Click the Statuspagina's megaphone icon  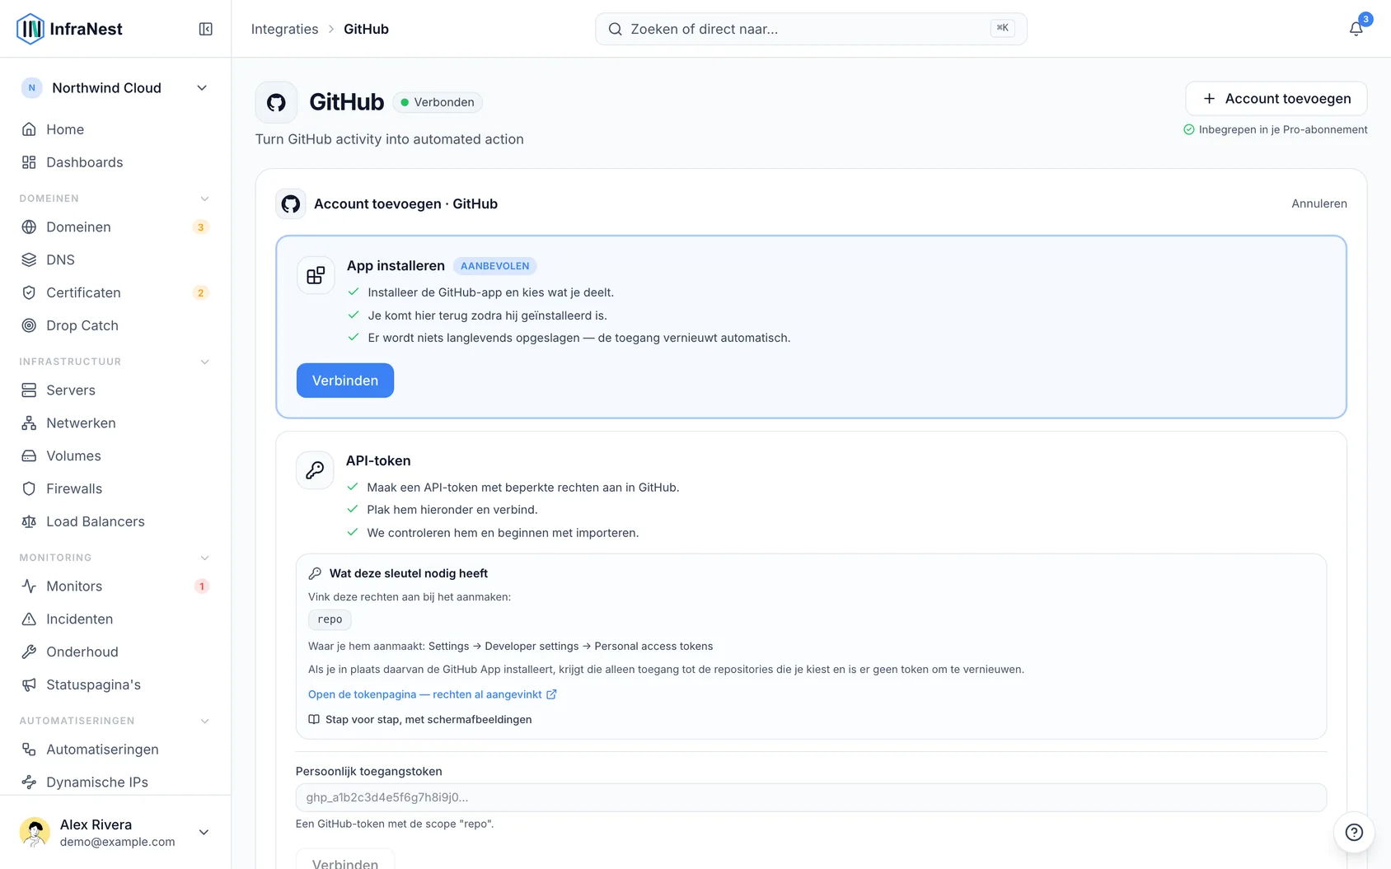click(29, 684)
